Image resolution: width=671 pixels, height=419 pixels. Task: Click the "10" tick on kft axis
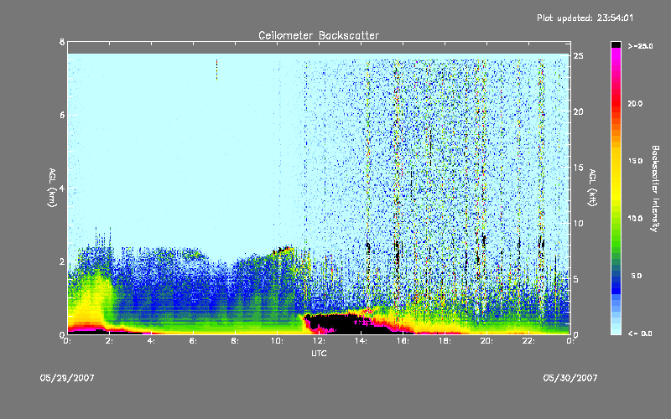578,223
